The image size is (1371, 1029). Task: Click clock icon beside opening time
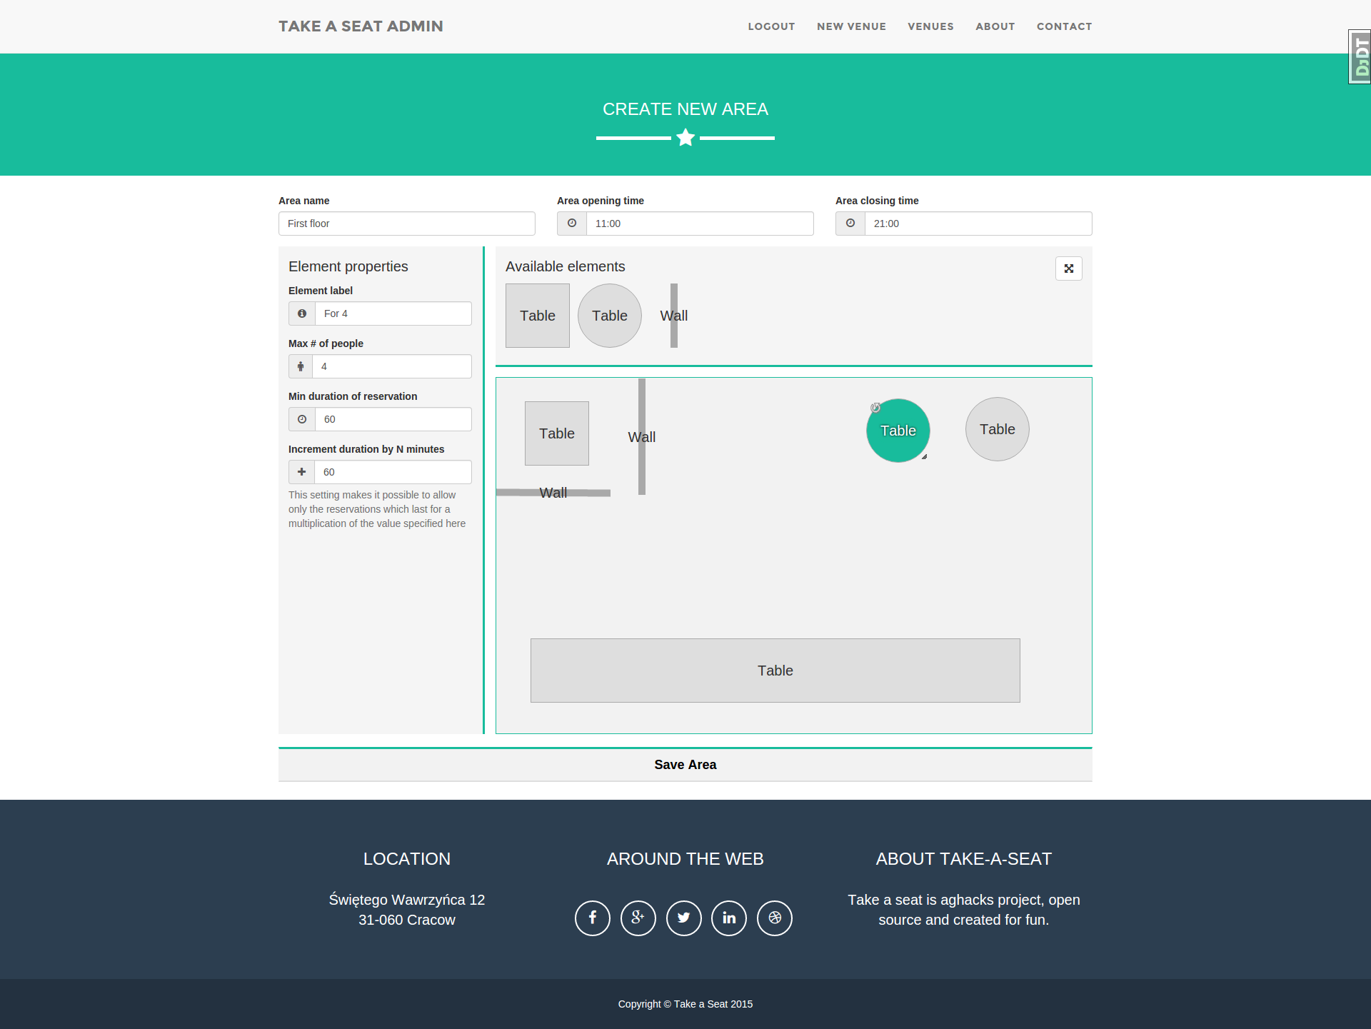572,224
